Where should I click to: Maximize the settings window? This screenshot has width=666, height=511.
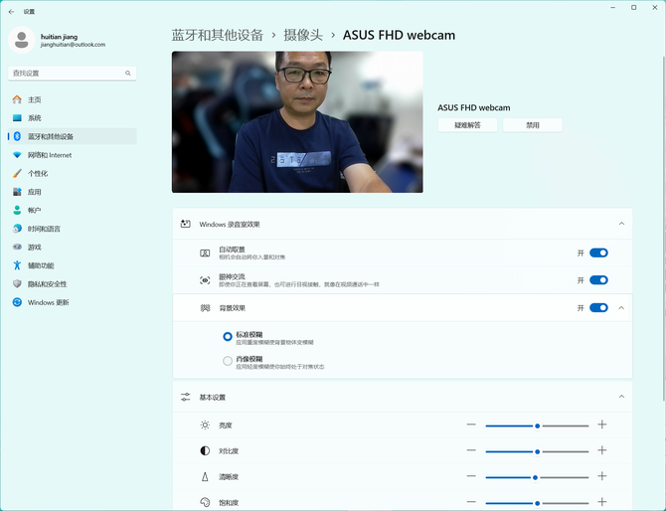coord(634,8)
